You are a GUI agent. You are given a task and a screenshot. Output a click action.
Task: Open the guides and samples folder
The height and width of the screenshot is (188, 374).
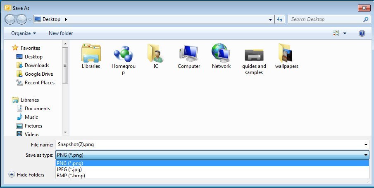254,53
